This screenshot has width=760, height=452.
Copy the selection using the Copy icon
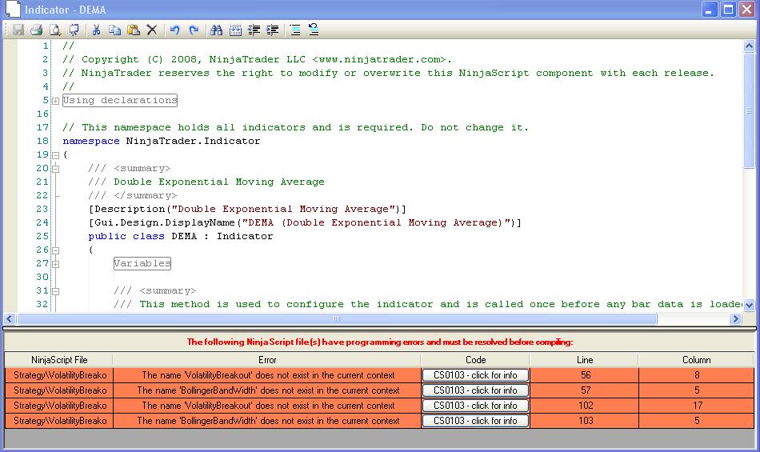(114, 30)
